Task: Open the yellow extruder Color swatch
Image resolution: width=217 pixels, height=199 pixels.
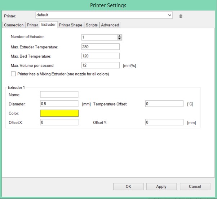Action: [x=59, y=113]
